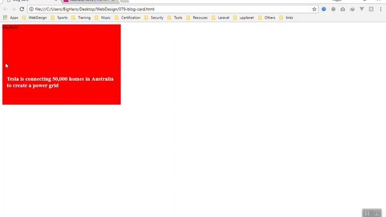
Task: Open the extension left of the funnel icon
Action: (352, 9)
